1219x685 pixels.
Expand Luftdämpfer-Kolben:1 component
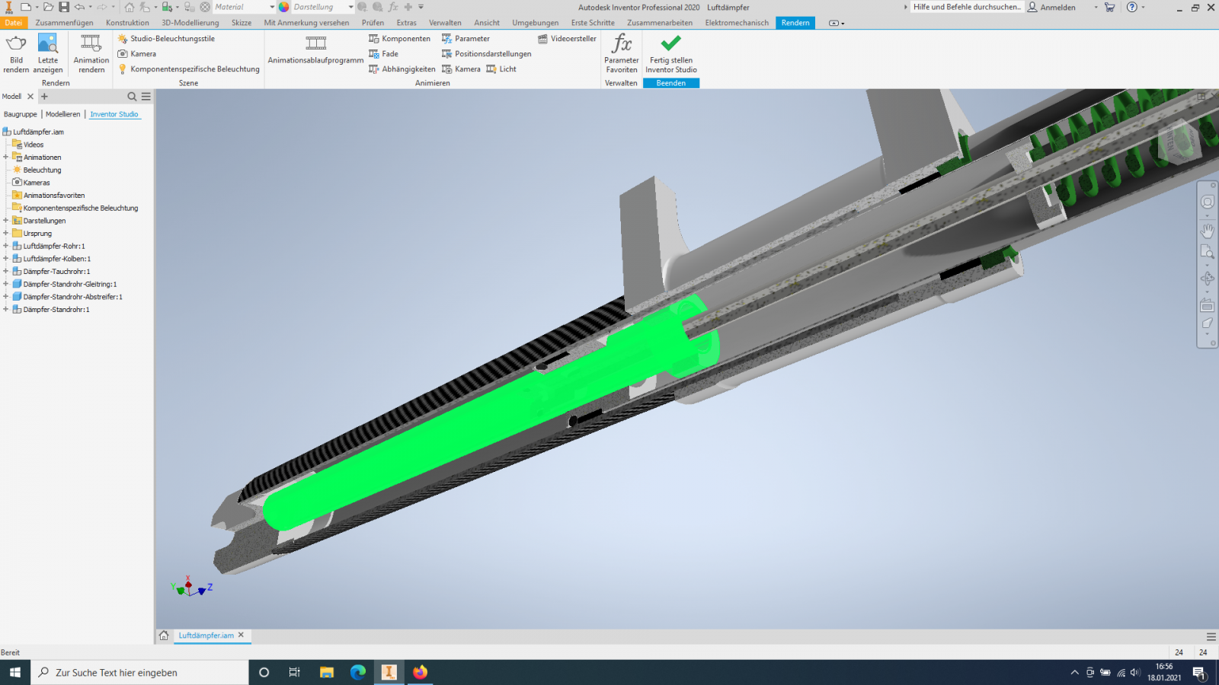coord(6,259)
